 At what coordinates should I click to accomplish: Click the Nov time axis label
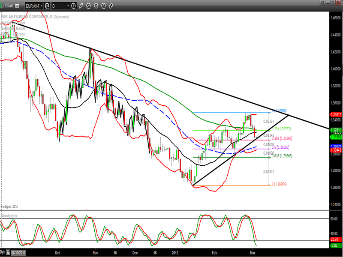coord(95,253)
